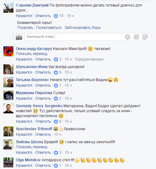Viewport: 156px width, 169px height.
Task: Click 'Пожаловаться' on the hidden comment
Action: click(x=49, y=28)
